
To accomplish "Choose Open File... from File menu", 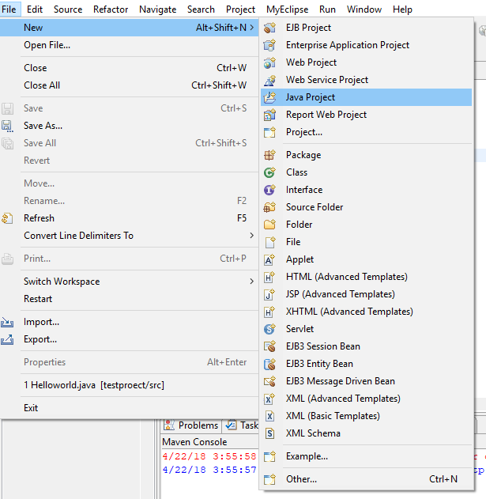I will click(129, 45).
